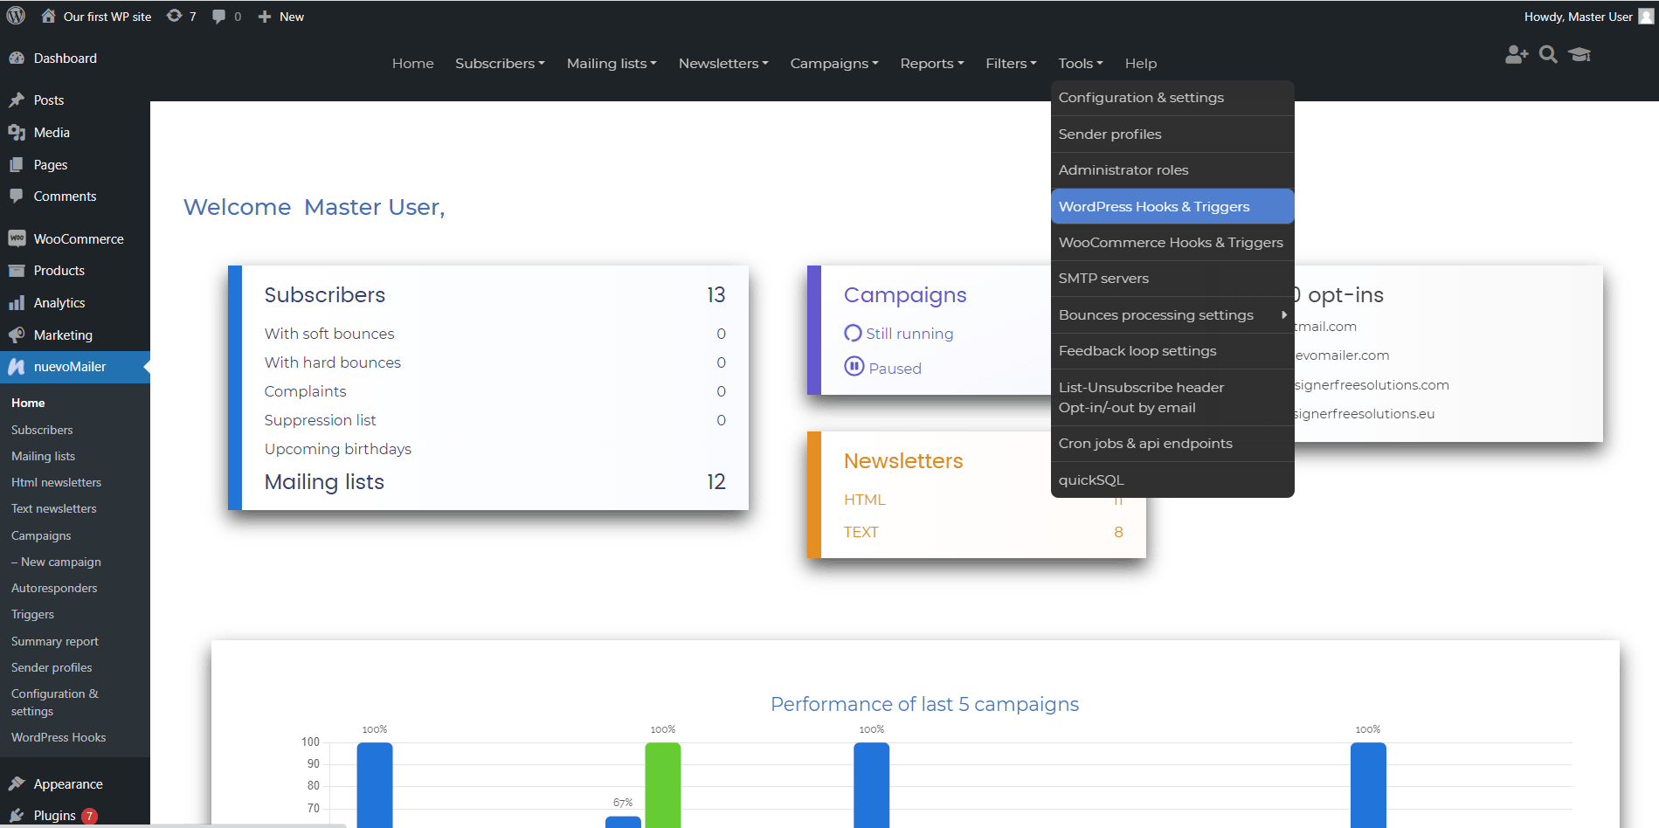Viewport: 1659px width, 828px height.
Task: Select WooCommerce Hooks & Triggers entry
Action: coord(1172,242)
